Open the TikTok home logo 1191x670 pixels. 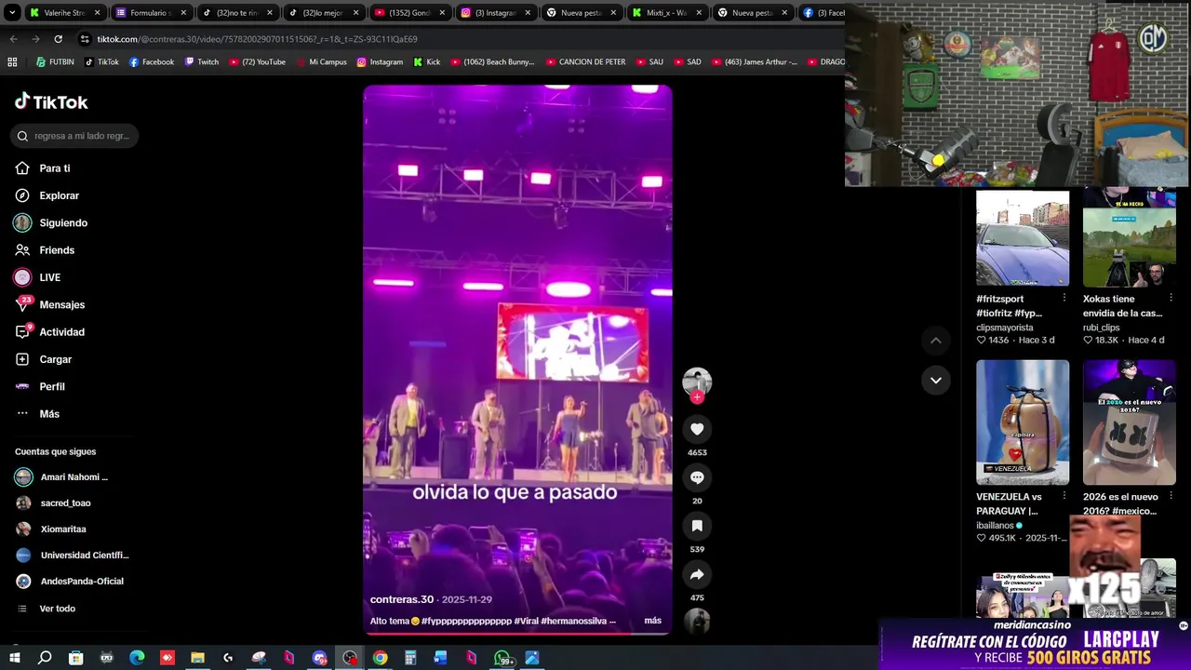[x=51, y=102]
